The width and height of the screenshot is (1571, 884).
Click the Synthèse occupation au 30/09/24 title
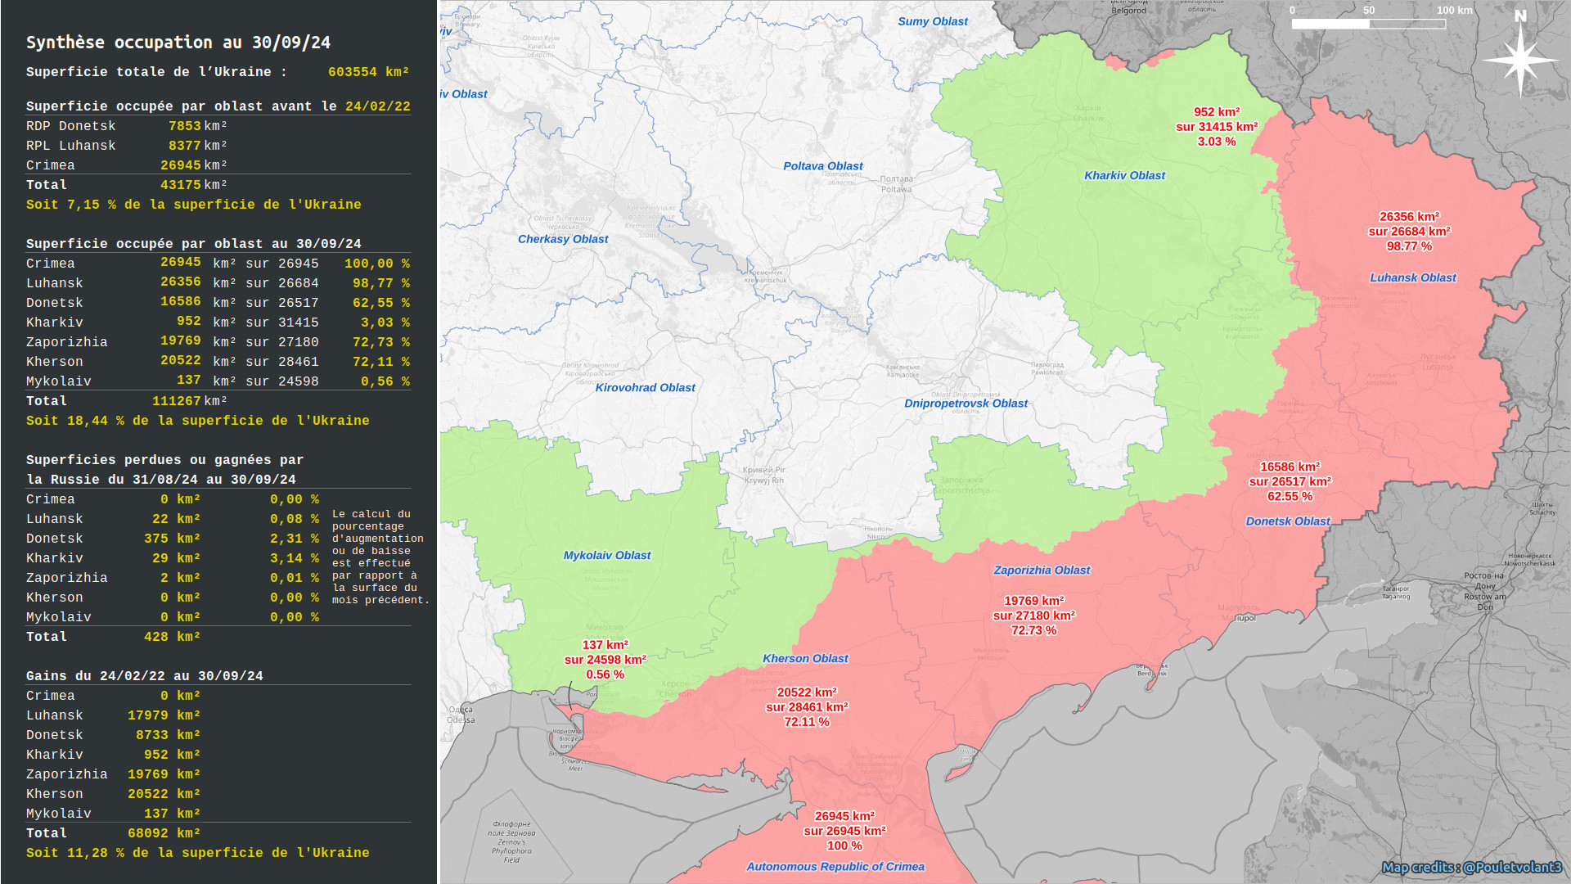[x=178, y=43]
